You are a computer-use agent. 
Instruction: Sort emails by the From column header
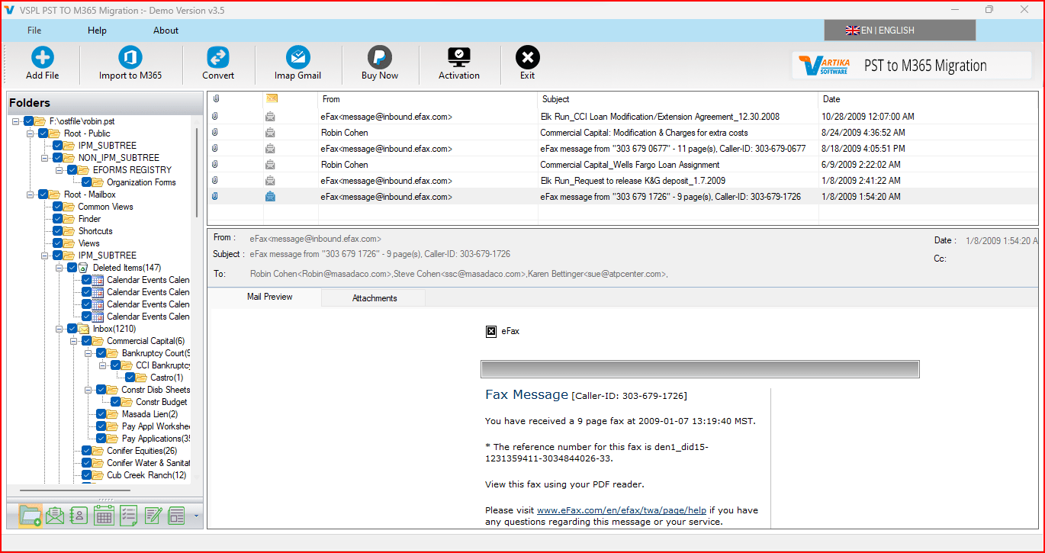(427, 99)
